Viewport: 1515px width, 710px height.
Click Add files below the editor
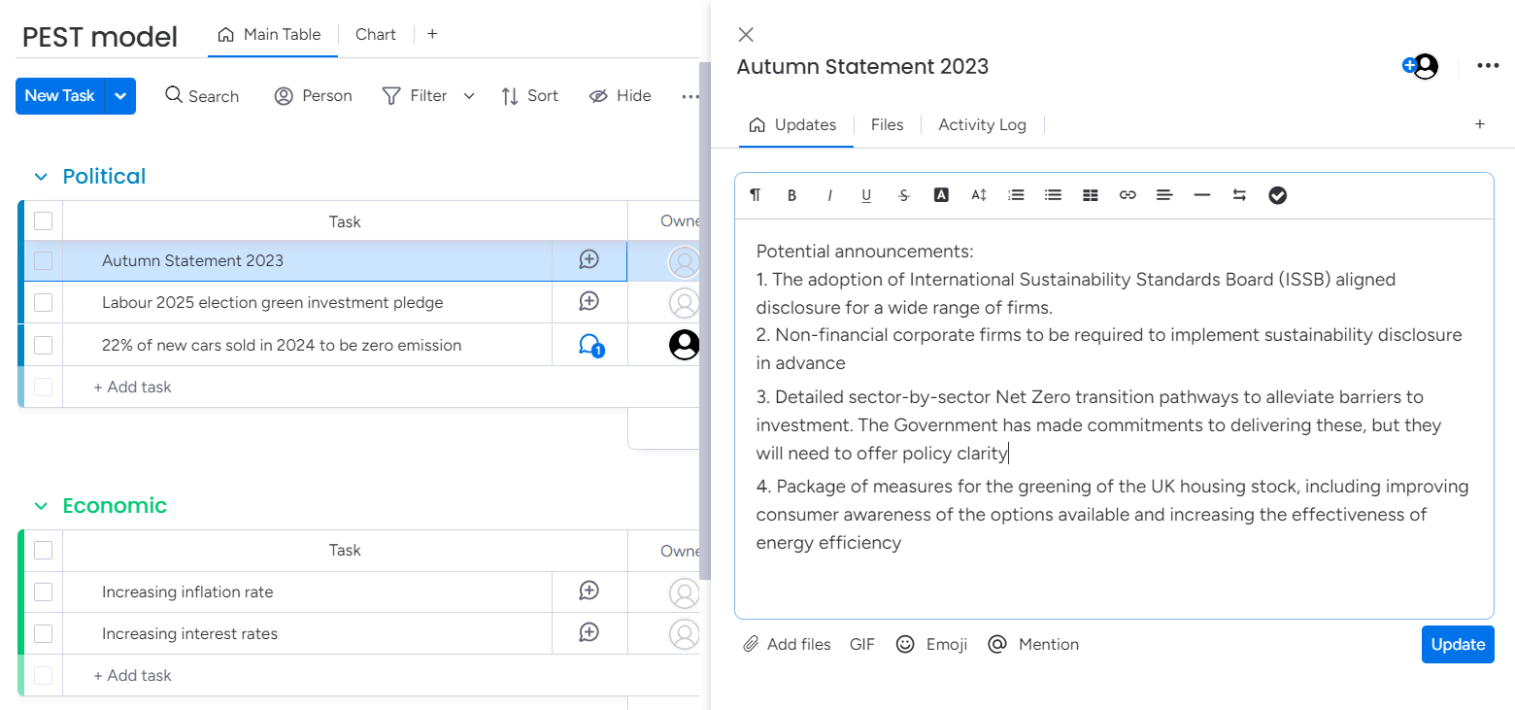(x=788, y=644)
